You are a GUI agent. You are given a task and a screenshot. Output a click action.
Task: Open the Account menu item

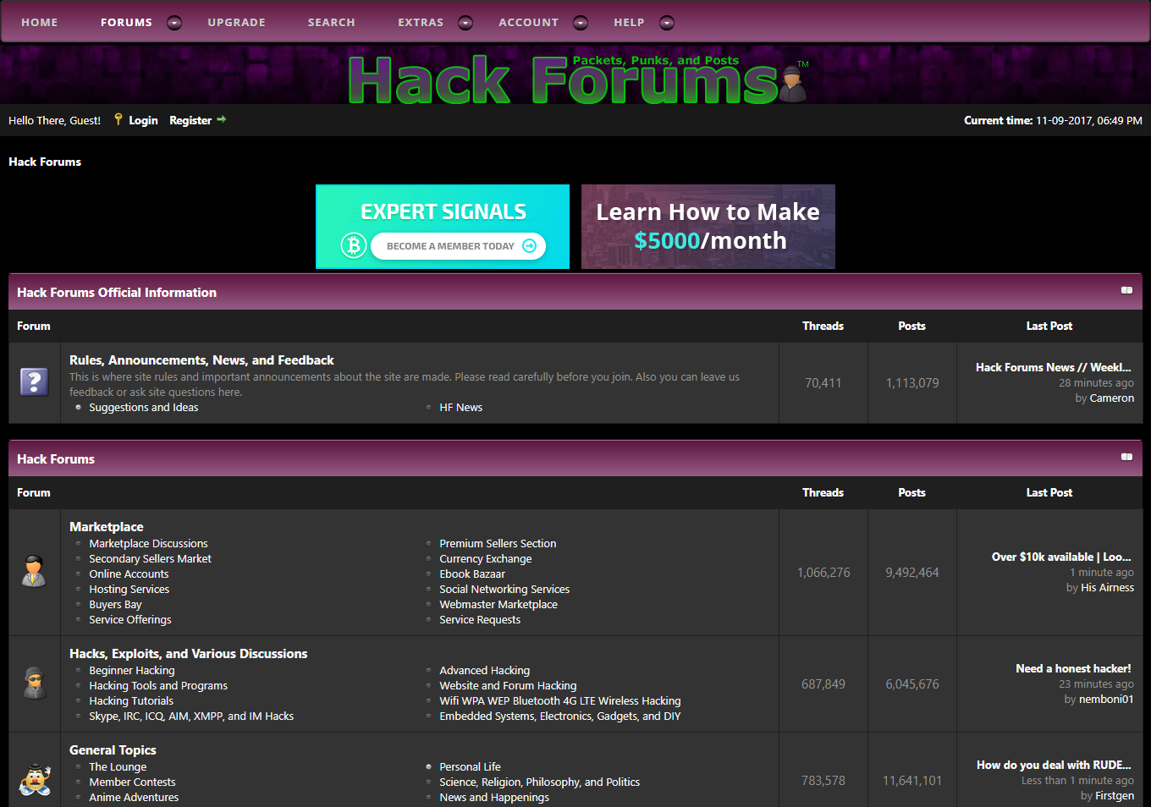(x=529, y=23)
